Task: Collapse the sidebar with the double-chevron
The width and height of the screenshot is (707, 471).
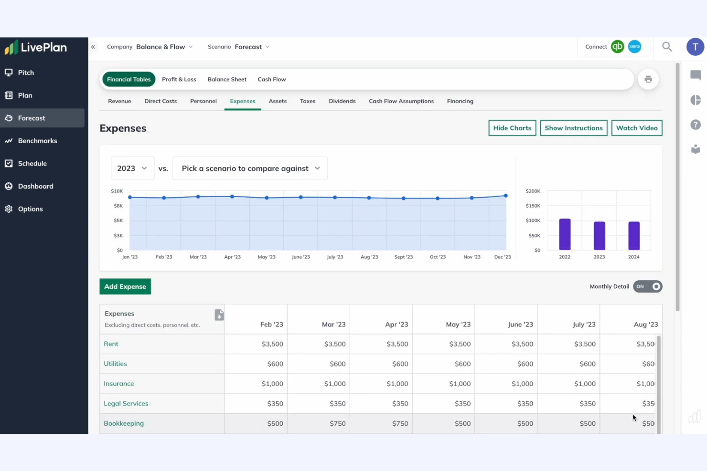Action: [93, 47]
